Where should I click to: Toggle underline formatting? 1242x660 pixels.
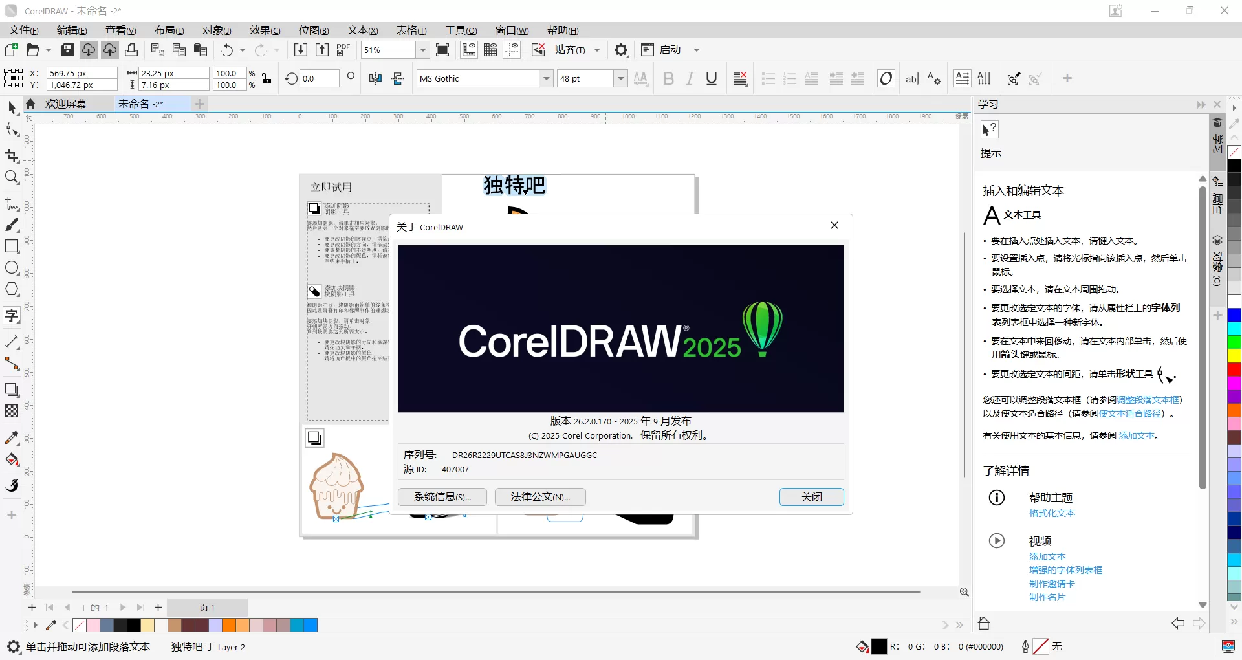tap(712, 78)
